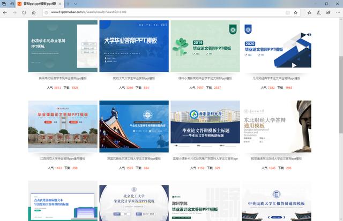
Task: Open the 2019 green 毕业论文答辩 template thumbnail
Action: click(x=205, y=46)
